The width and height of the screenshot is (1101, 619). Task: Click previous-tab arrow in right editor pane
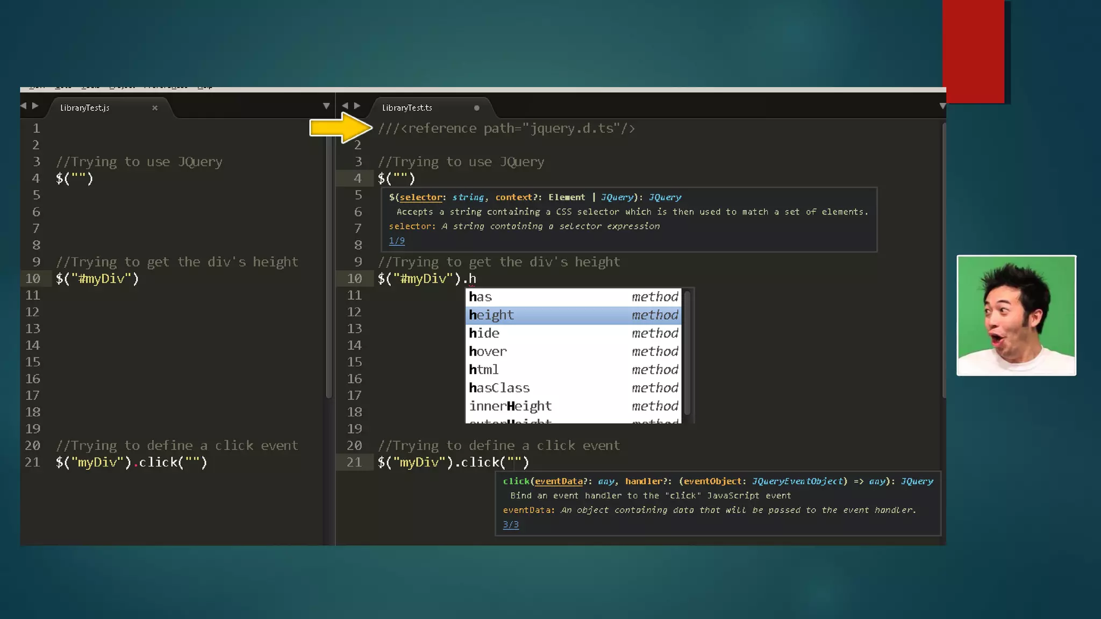[345, 106]
